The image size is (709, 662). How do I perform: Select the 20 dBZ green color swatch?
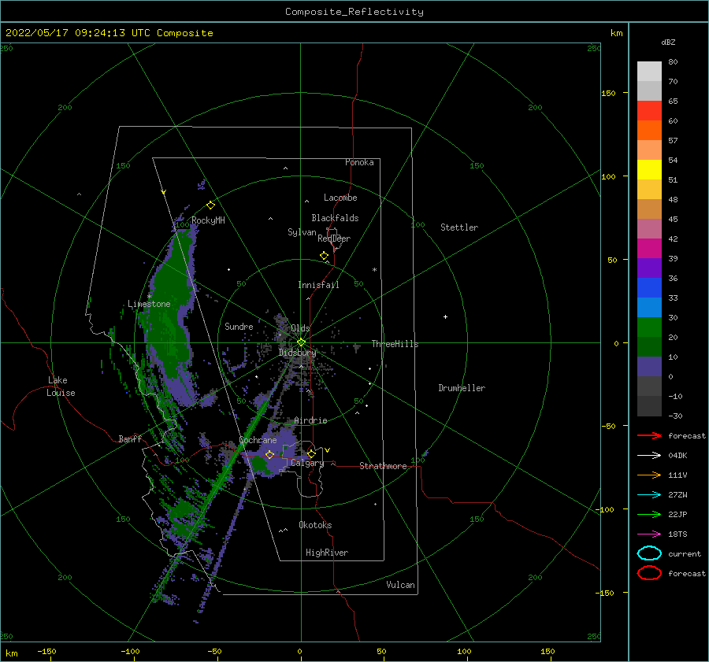(649, 327)
